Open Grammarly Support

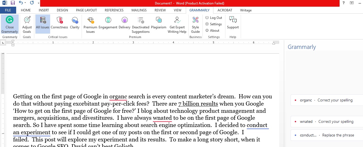click(233, 23)
